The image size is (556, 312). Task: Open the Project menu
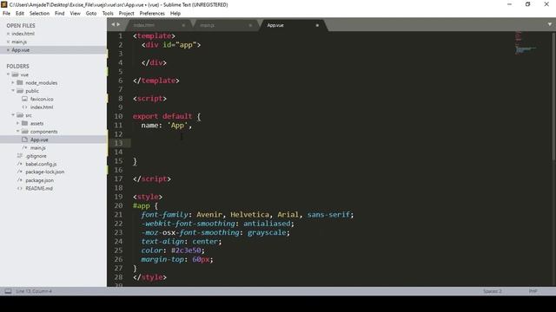(126, 14)
